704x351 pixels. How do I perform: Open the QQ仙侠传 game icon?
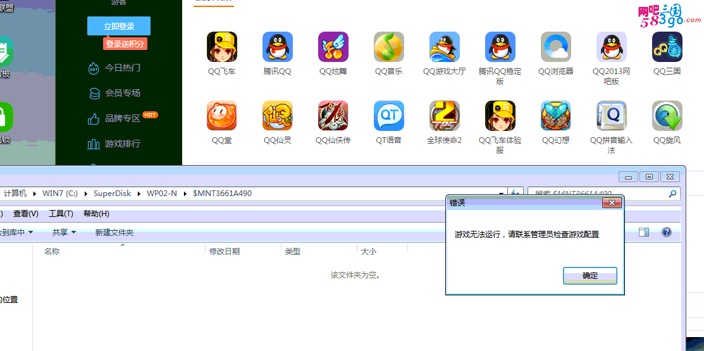coord(333,116)
